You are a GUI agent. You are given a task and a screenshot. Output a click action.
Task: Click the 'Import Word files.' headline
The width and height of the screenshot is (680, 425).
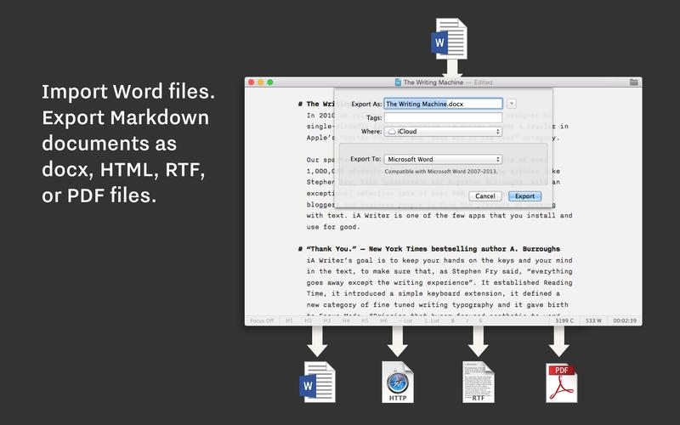128,92
